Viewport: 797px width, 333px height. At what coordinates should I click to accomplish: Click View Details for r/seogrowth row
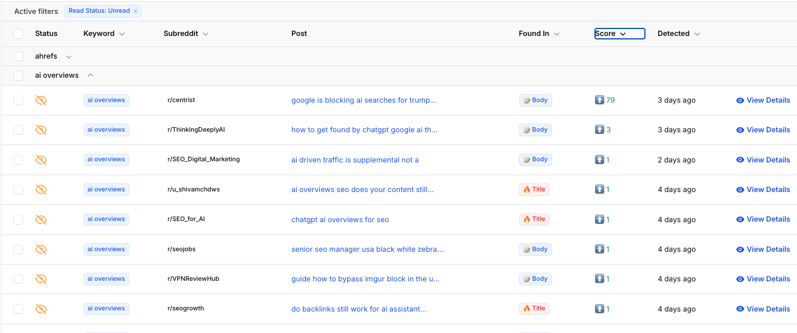coord(768,309)
